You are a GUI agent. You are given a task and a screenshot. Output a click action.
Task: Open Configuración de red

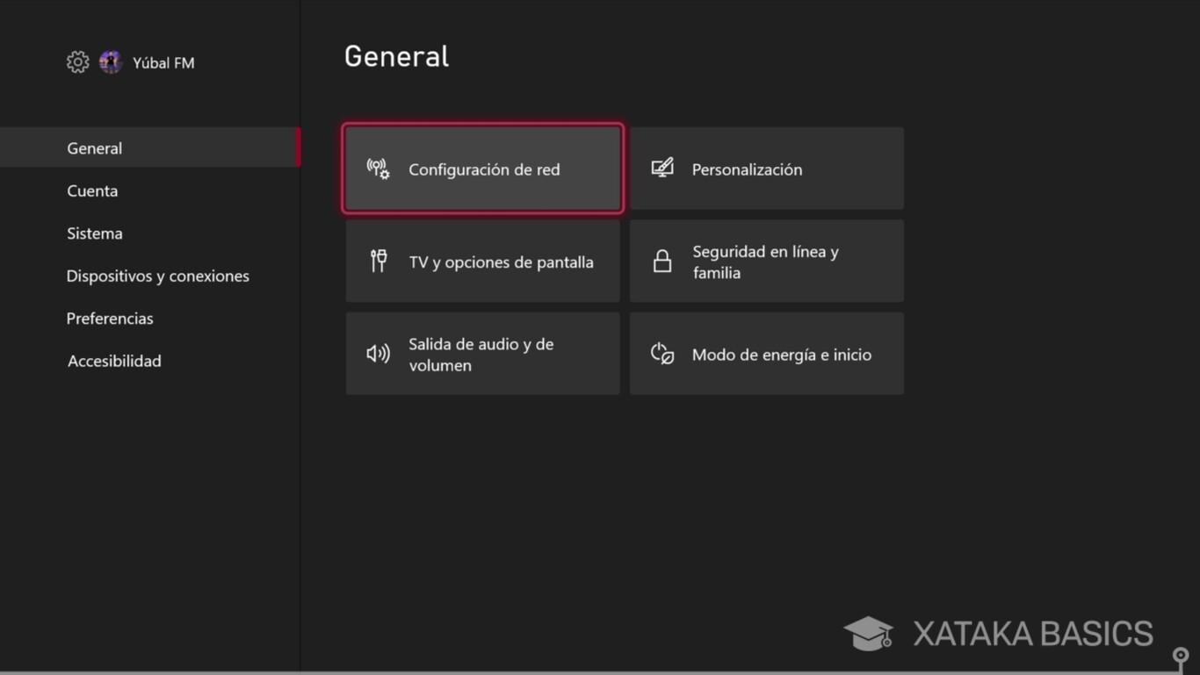point(483,169)
